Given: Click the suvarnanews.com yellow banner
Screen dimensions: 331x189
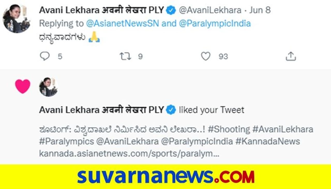Looking at the screenshot, I should [165, 177].
